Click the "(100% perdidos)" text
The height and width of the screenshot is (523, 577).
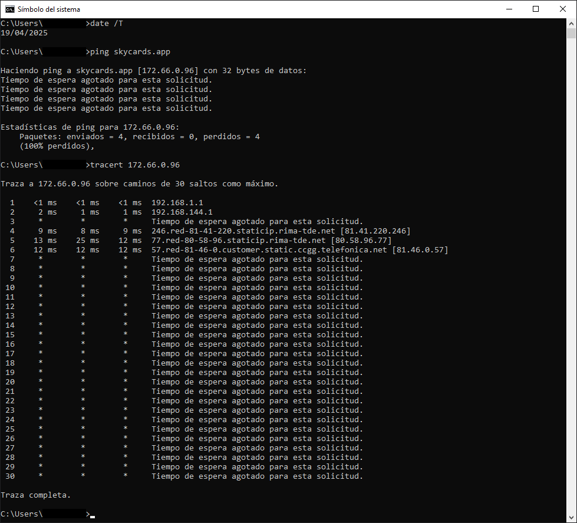(57, 146)
